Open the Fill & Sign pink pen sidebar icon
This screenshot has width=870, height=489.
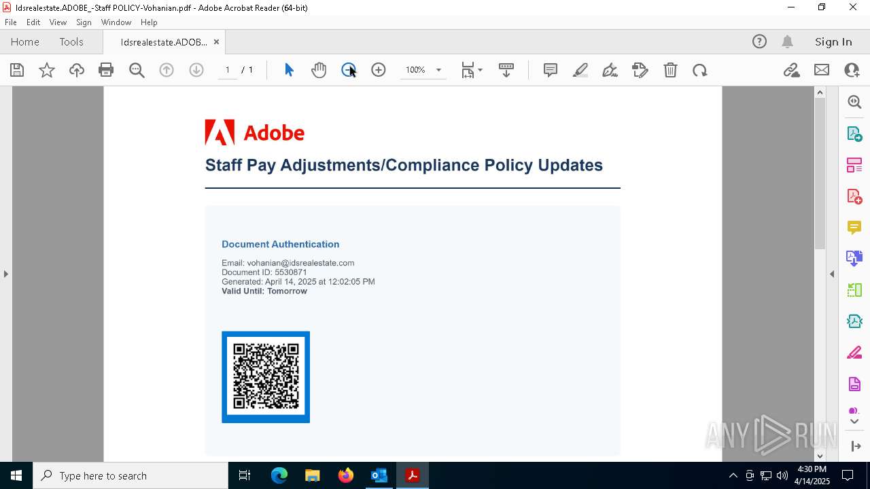point(854,353)
